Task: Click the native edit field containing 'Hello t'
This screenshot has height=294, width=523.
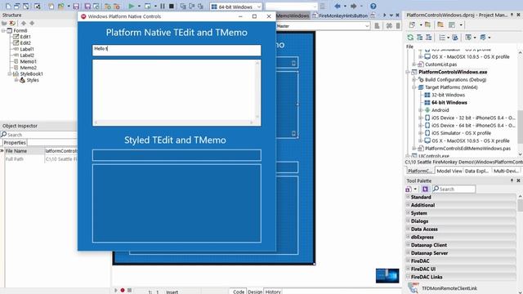Action: click(177, 51)
